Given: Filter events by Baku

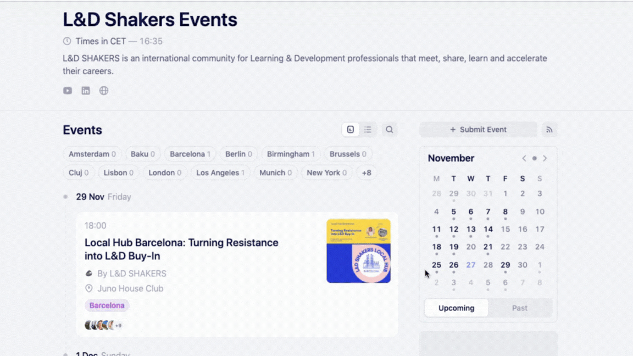Looking at the screenshot, I should tap(142, 154).
